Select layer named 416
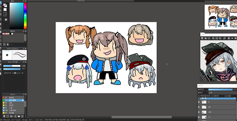This screenshot has width=237, height=121. click(217, 112)
